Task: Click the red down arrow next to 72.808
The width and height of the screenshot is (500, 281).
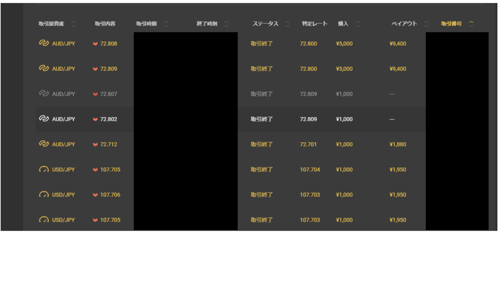Action: pyautogui.click(x=95, y=44)
